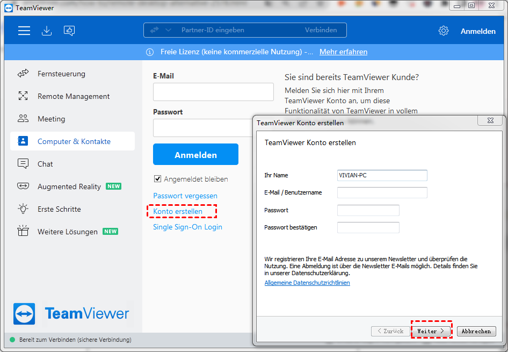Click the Fernsteuerung arrows icon
508x352 pixels.
23,74
